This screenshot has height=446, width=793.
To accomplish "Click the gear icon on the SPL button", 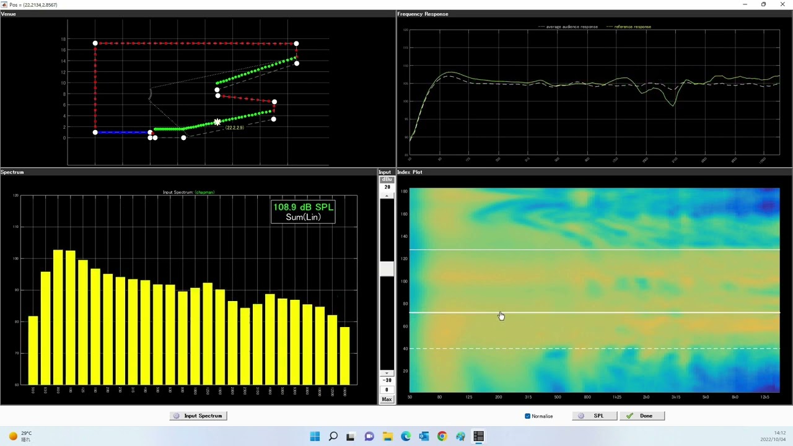I will click(581, 416).
